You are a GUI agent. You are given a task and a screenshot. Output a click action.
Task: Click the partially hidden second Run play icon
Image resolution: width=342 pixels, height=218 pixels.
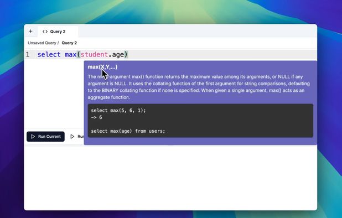click(72, 137)
